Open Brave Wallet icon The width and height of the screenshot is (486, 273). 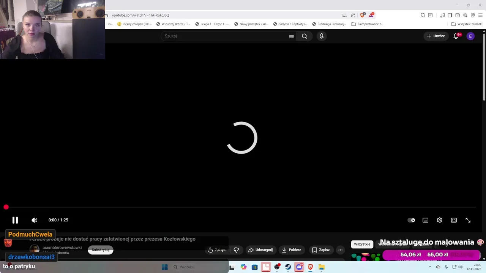point(458,15)
